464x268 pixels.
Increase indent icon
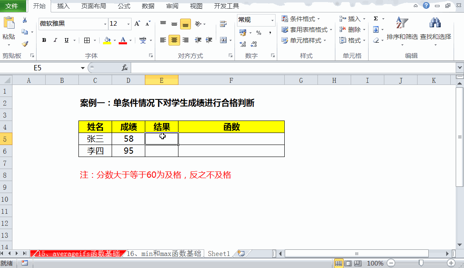tap(209, 40)
